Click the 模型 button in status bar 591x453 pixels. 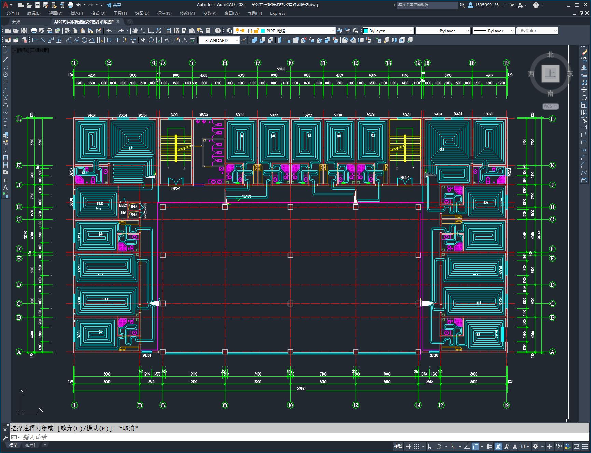point(398,446)
